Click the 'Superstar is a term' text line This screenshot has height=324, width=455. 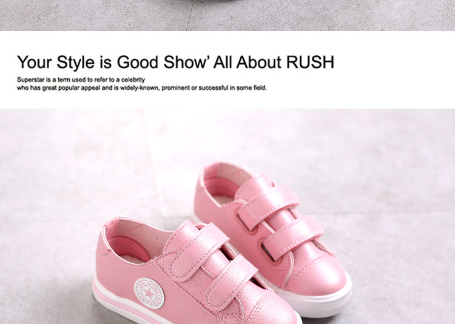[81, 79]
